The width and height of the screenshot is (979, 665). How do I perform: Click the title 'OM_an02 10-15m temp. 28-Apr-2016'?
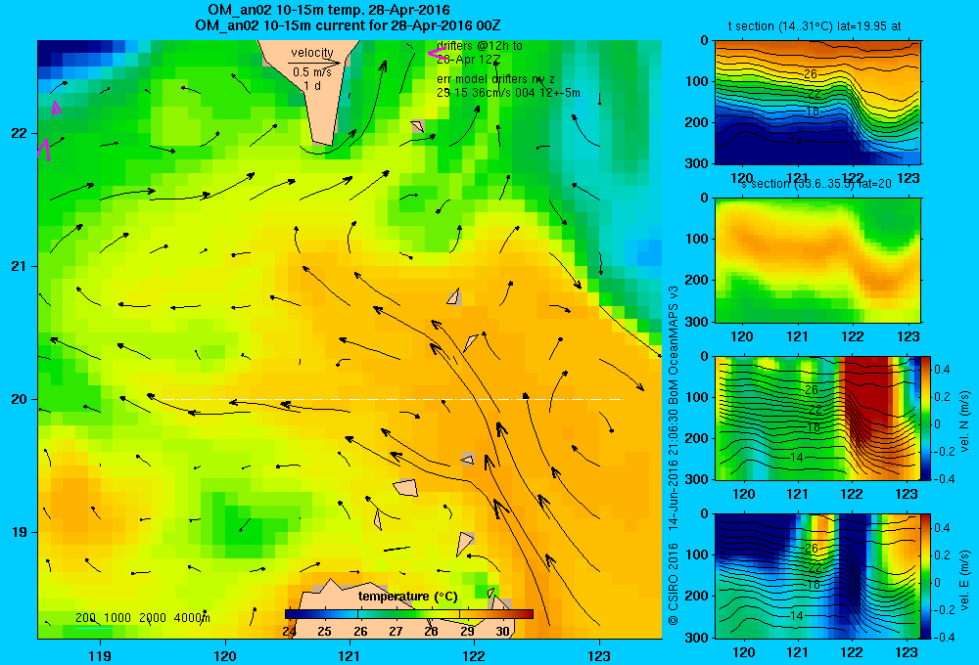click(x=328, y=10)
